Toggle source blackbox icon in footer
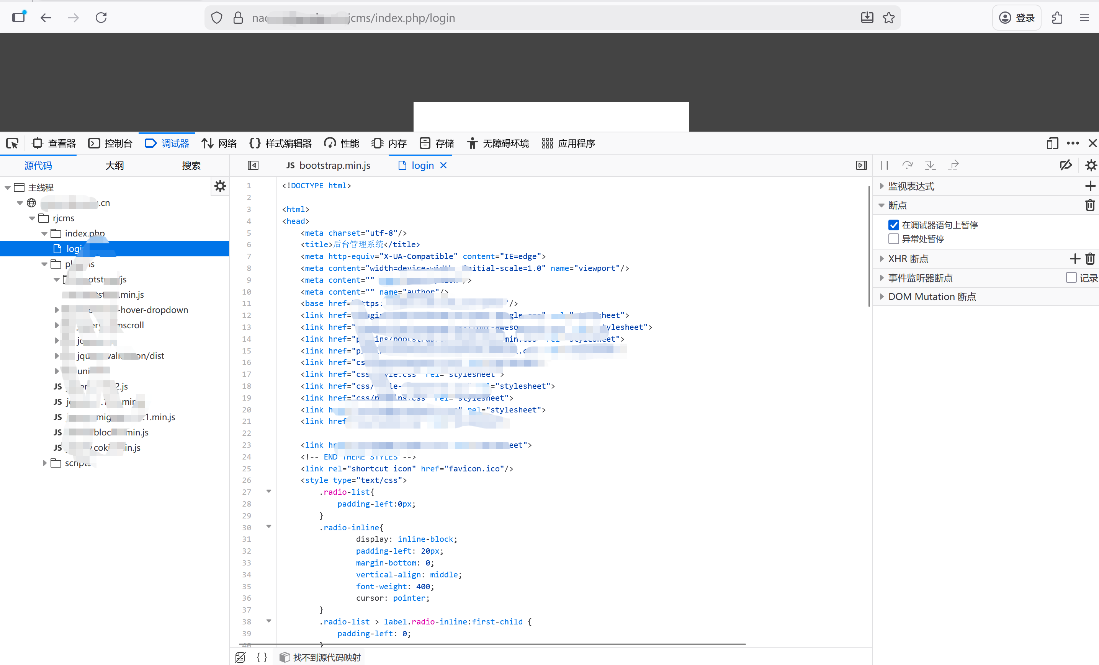1099x665 pixels. (x=240, y=657)
